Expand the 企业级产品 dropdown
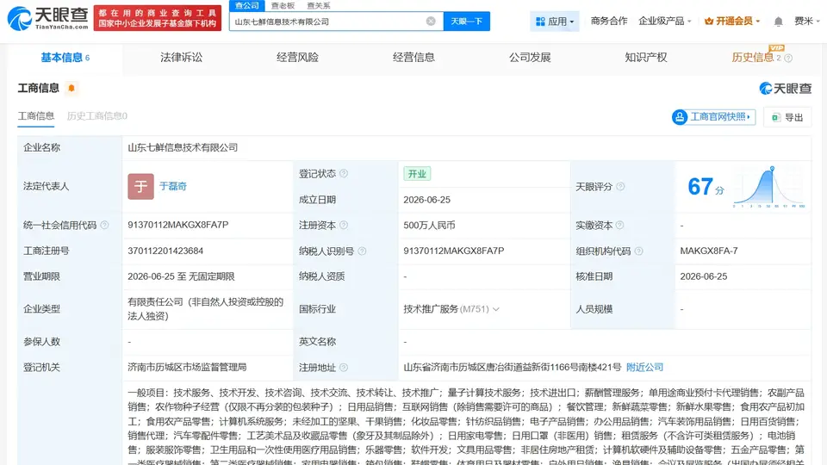Image resolution: width=827 pixels, height=465 pixels. tap(664, 21)
